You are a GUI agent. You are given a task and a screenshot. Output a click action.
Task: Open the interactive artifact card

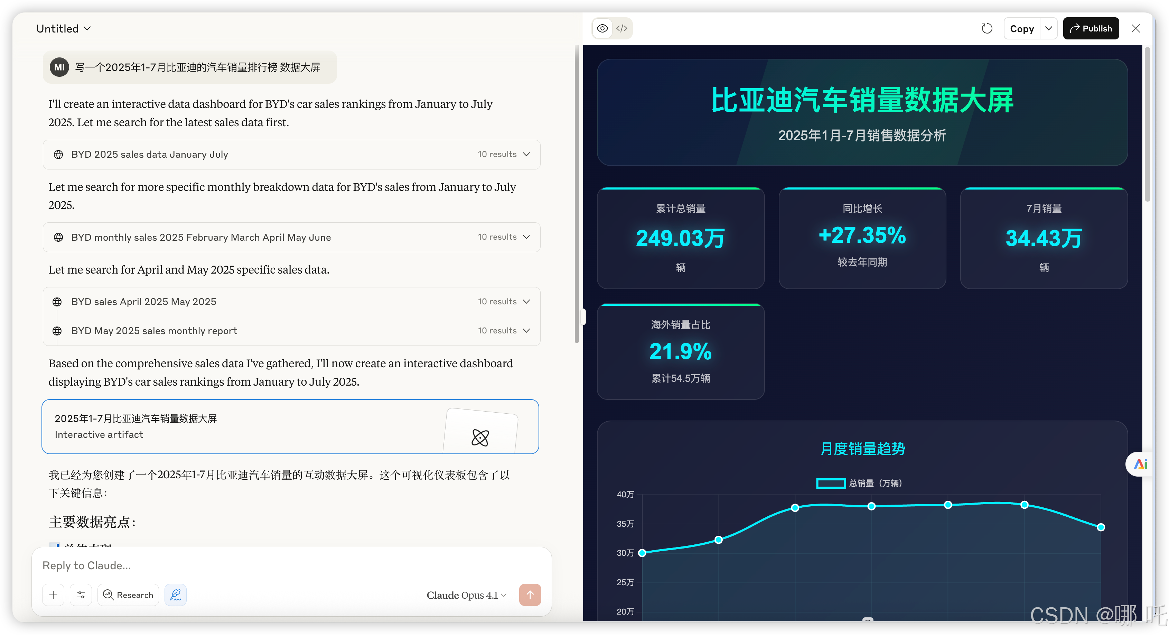290,426
